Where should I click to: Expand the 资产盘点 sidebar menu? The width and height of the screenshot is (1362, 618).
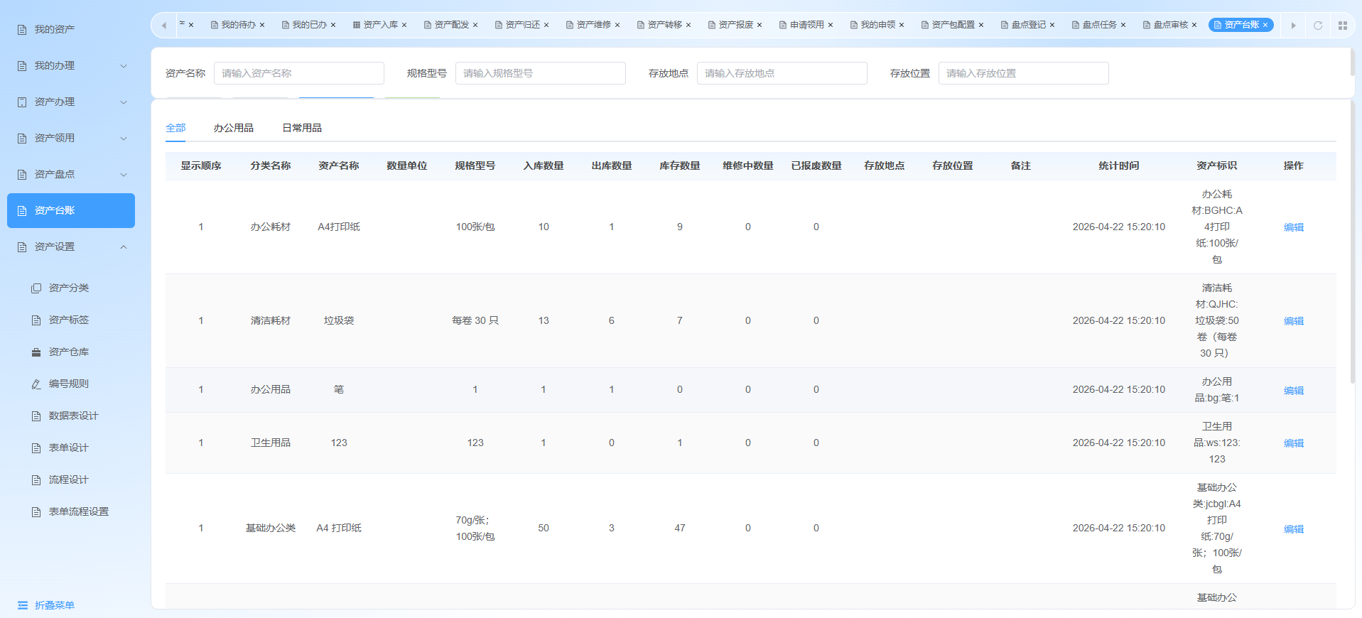71,175
